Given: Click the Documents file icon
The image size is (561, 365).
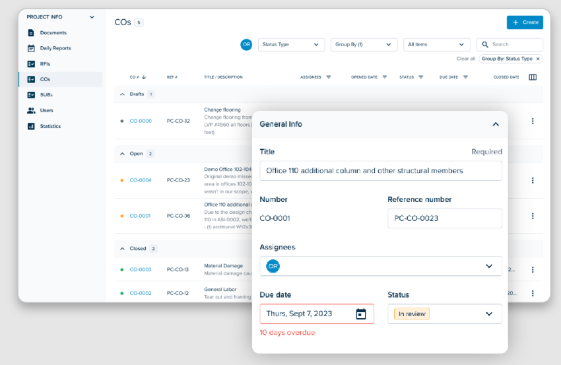Looking at the screenshot, I should 31,33.
